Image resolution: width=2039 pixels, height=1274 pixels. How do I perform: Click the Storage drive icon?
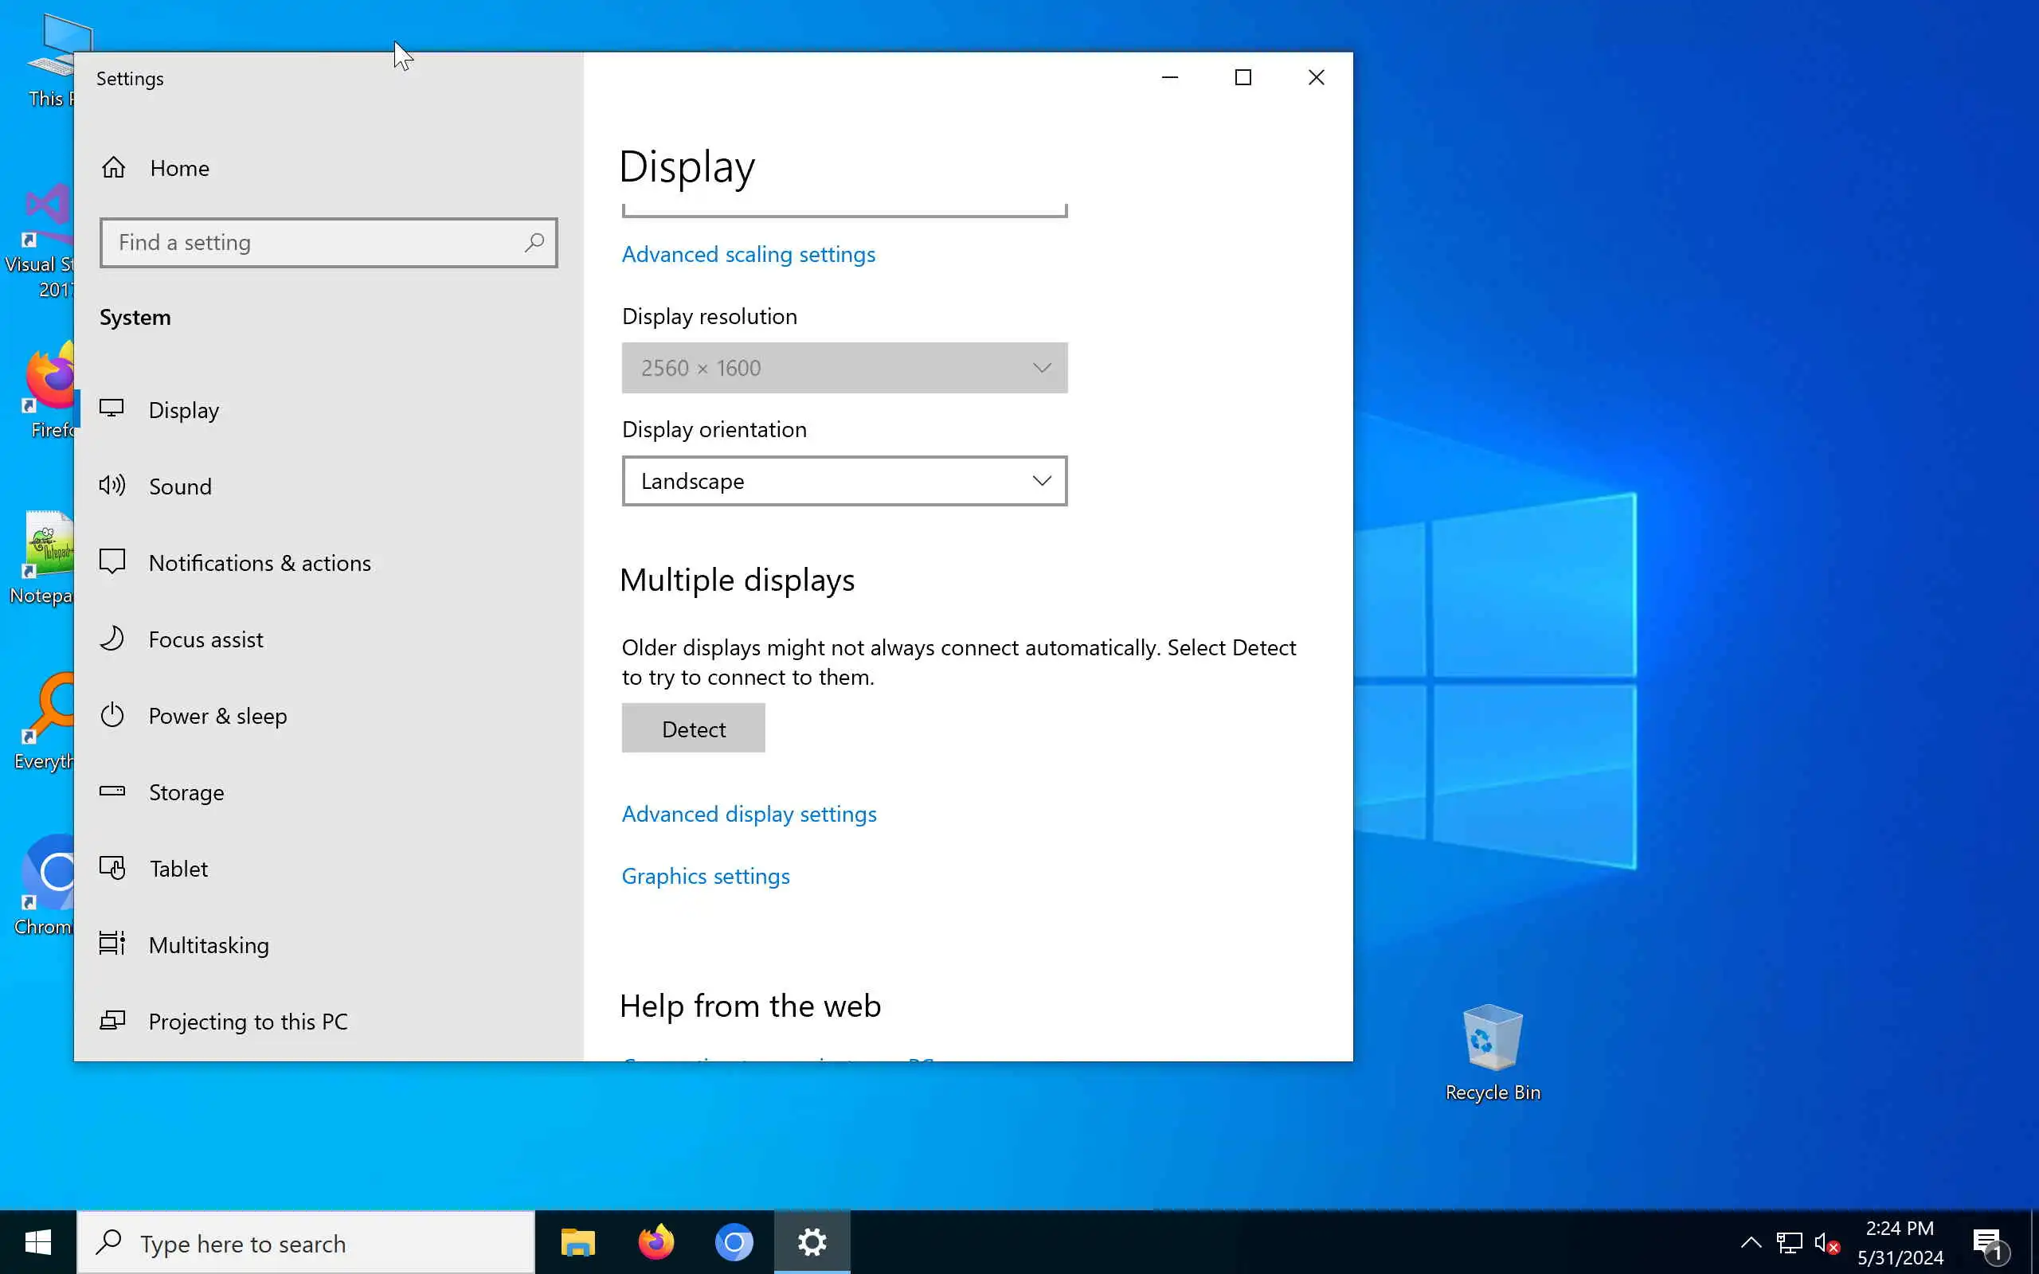112,791
